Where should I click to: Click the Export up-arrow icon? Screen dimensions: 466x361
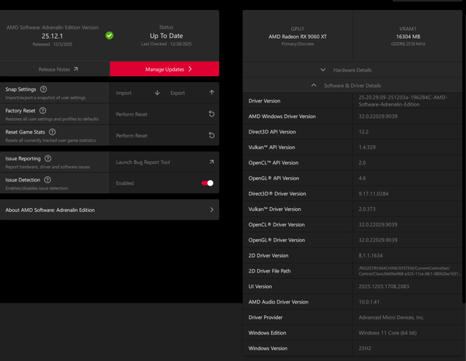pyautogui.click(x=211, y=92)
